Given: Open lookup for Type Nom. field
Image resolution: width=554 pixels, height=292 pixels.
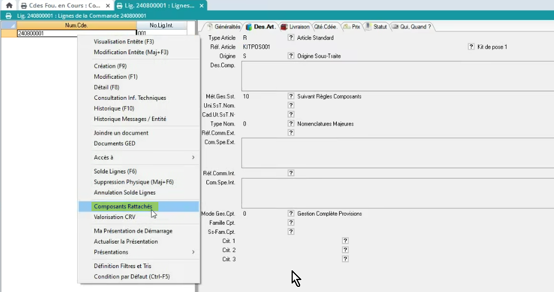Looking at the screenshot, I should 291,124.
